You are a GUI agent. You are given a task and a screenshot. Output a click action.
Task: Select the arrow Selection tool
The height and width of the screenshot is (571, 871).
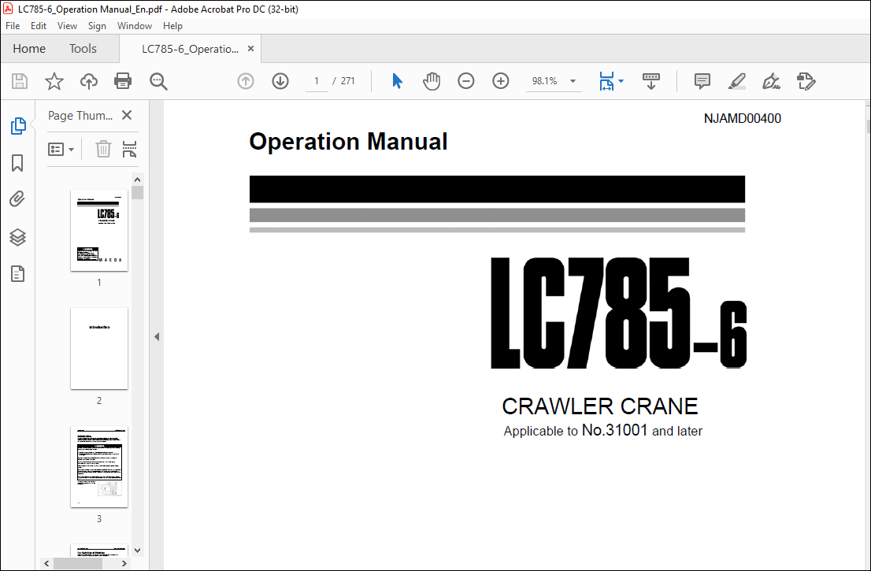(x=397, y=81)
